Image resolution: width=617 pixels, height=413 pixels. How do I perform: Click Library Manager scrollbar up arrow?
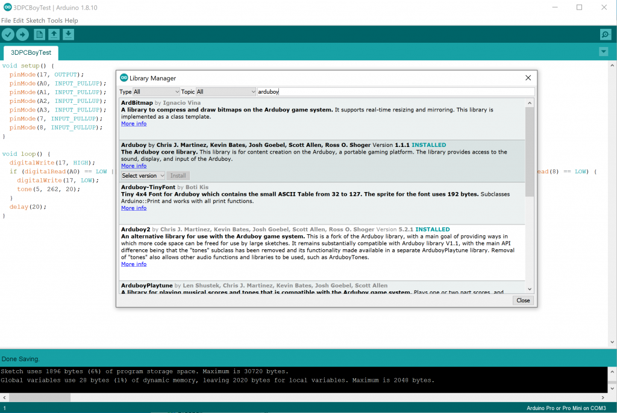[530, 103]
